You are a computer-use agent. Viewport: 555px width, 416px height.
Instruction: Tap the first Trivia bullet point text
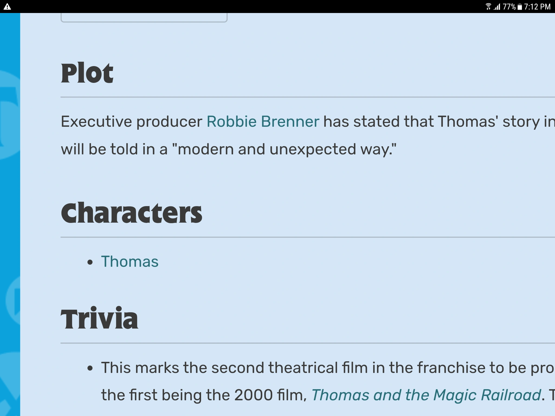click(298, 367)
